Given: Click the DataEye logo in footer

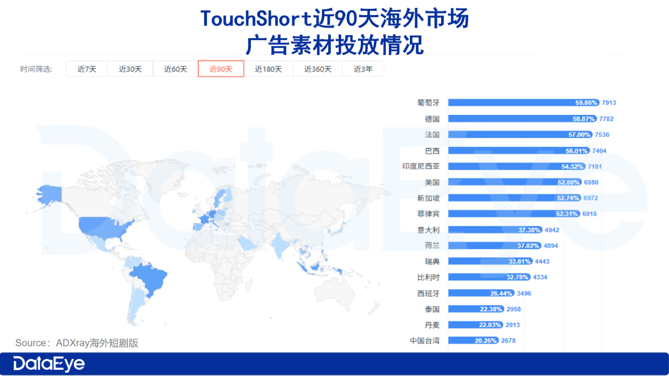Looking at the screenshot, I should [49, 363].
